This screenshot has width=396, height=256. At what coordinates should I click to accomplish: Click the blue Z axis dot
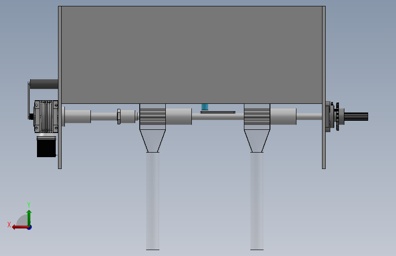pos(30,227)
